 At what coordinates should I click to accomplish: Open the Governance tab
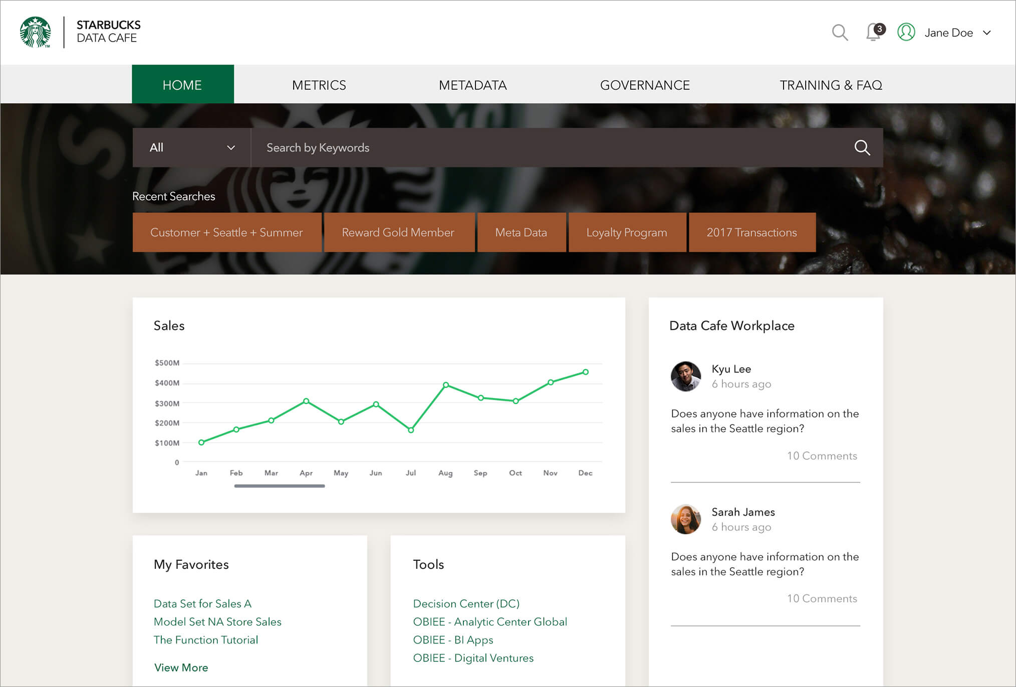pos(645,85)
